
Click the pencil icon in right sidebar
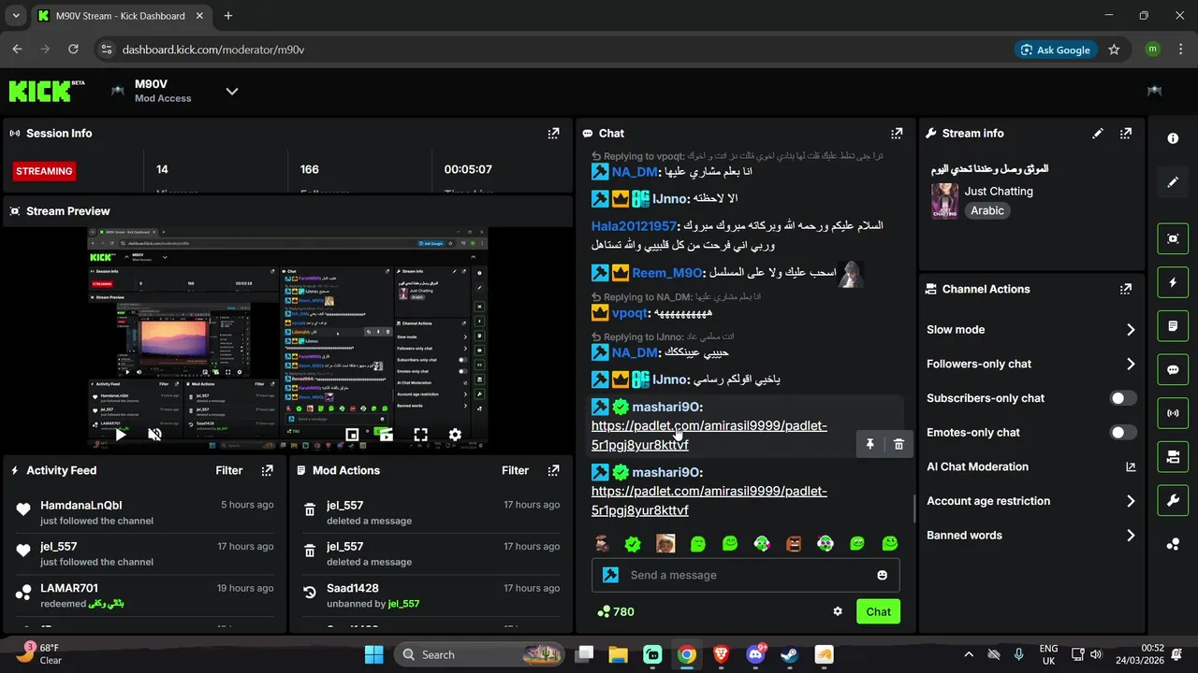tap(1173, 181)
